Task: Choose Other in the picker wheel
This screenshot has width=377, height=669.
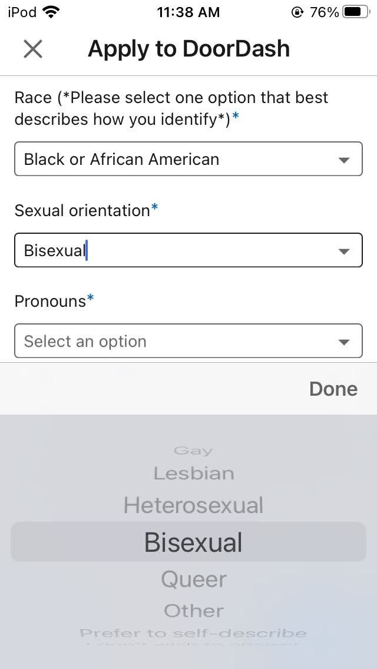Action: click(193, 611)
